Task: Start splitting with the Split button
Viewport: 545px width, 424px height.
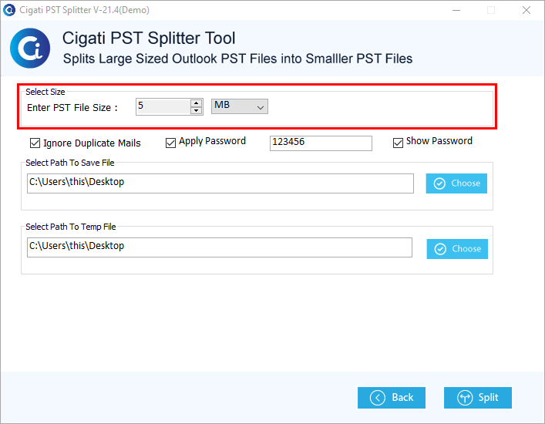Action: pyautogui.click(x=478, y=398)
